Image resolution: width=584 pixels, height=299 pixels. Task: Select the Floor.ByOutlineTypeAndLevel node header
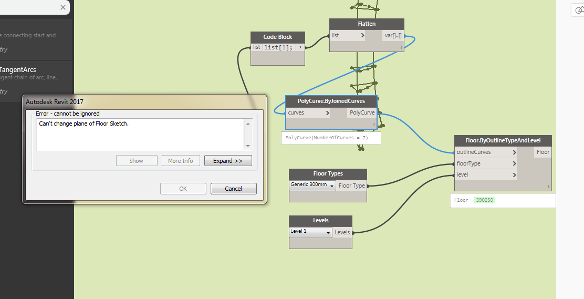503,140
